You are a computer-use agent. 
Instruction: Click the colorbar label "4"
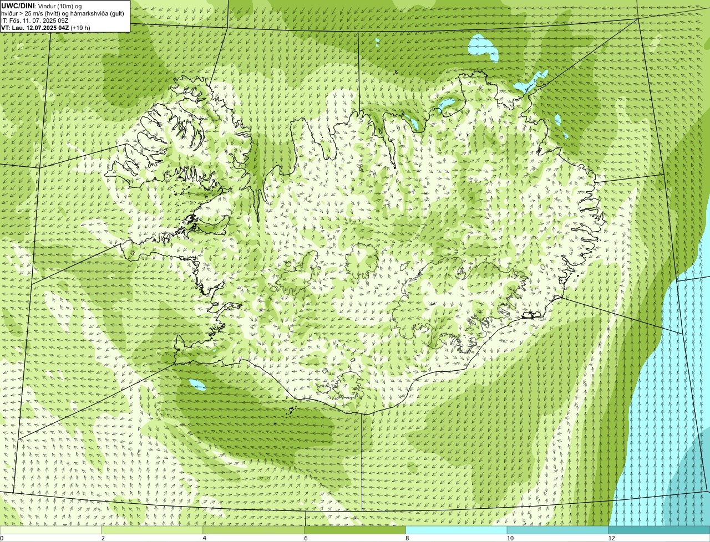(205, 538)
